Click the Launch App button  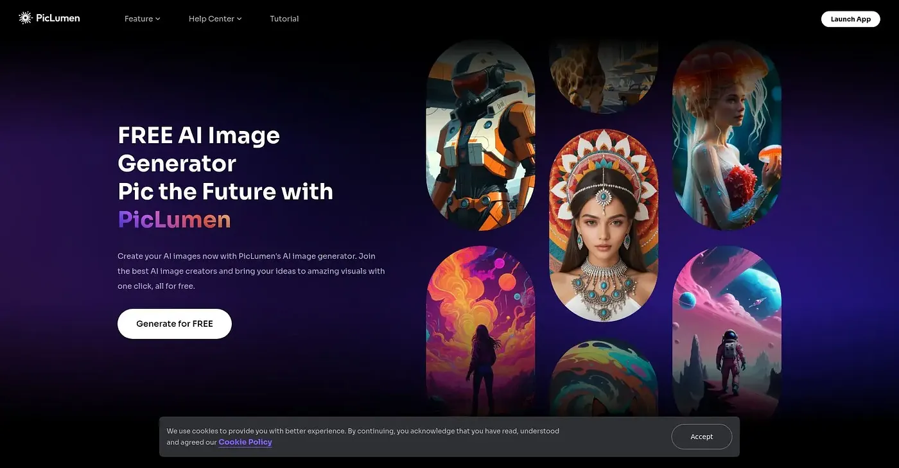851,19
